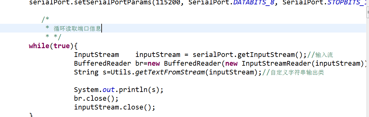Click the //自定义字符串输出类 comment
Screen dimensions: 369x117
pos(293,73)
